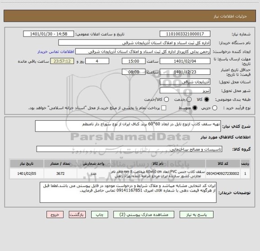Select the کالا radio button

tap(207, 99)
